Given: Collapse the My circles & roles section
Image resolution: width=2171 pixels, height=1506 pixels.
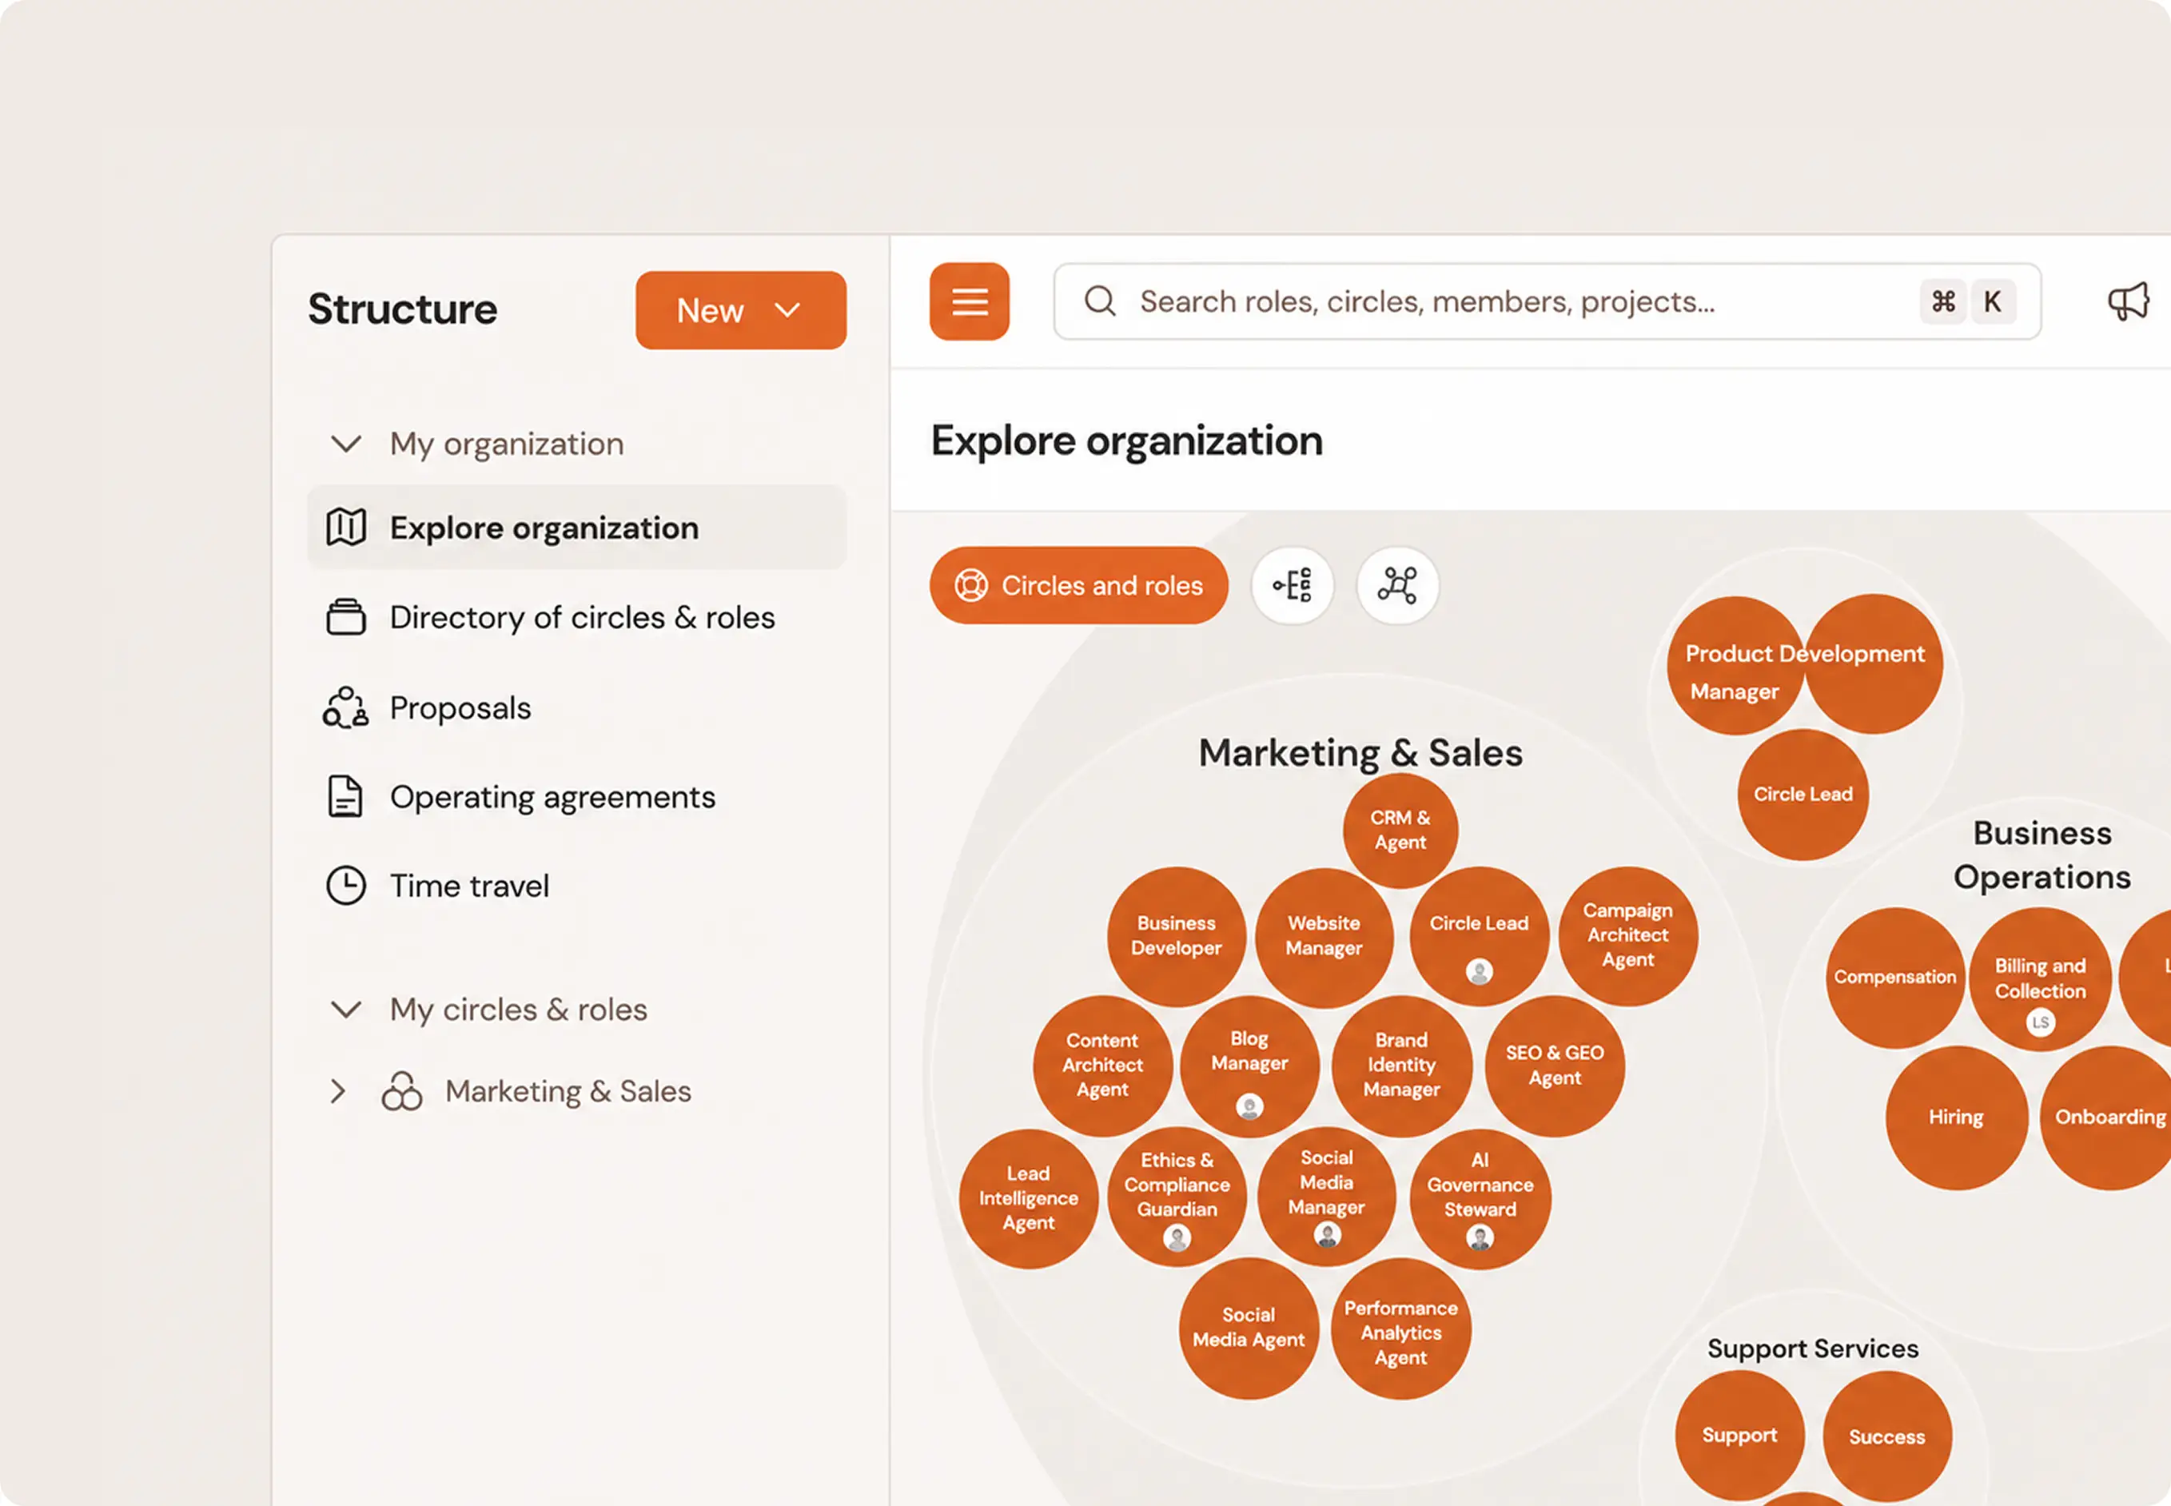Looking at the screenshot, I should (x=346, y=1010).
